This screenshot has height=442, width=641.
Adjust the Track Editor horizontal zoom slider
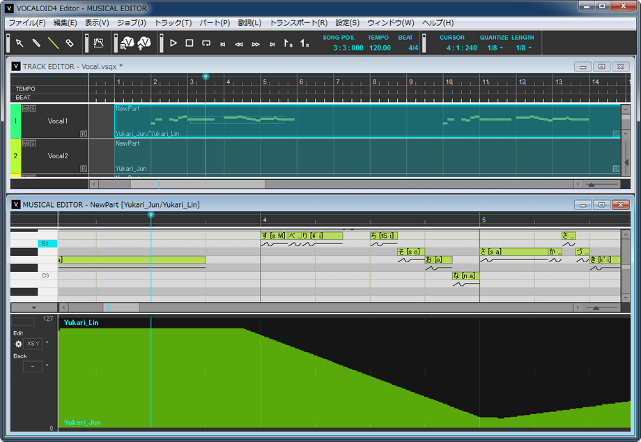(592, 185)
